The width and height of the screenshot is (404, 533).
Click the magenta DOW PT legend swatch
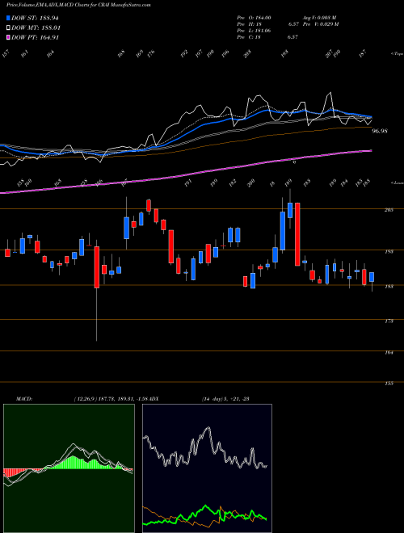coord(9,37)
